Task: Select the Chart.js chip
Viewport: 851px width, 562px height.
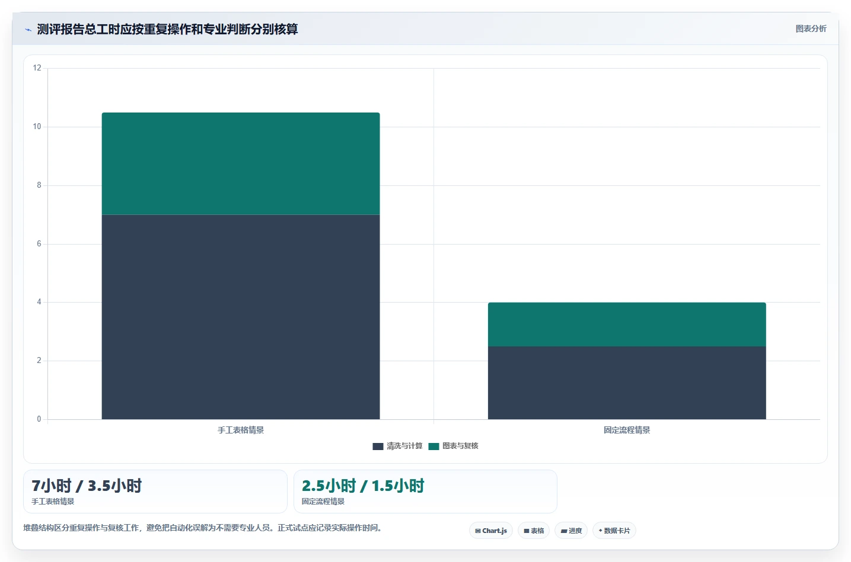Action: tap(491, 531)
